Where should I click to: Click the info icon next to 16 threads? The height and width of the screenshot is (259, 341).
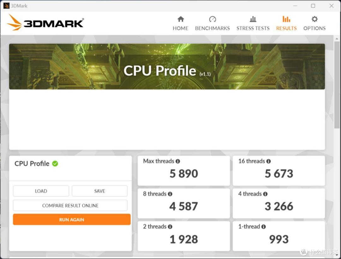click(269, 161)
